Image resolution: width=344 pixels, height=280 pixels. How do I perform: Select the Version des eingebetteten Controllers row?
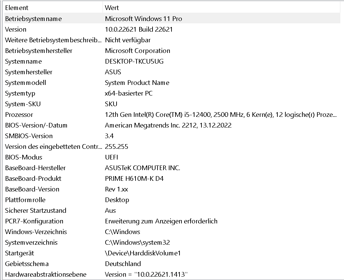click(53, 147)
